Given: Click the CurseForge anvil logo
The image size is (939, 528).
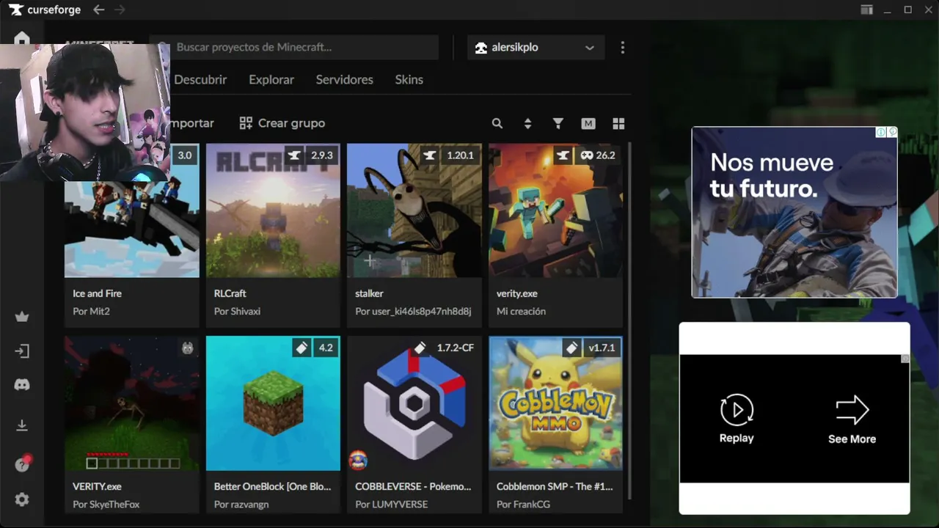Looking at the screenshot, I should click(16, 10).
